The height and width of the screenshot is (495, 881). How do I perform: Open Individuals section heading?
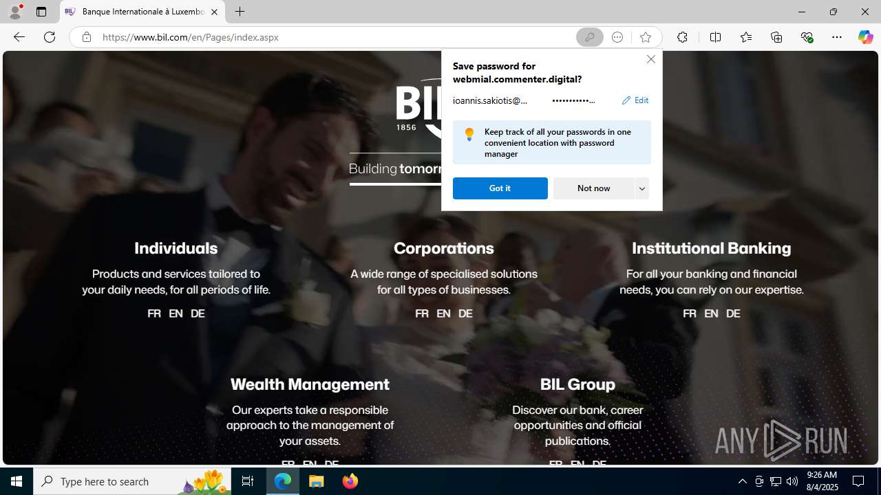coord(176,248)
